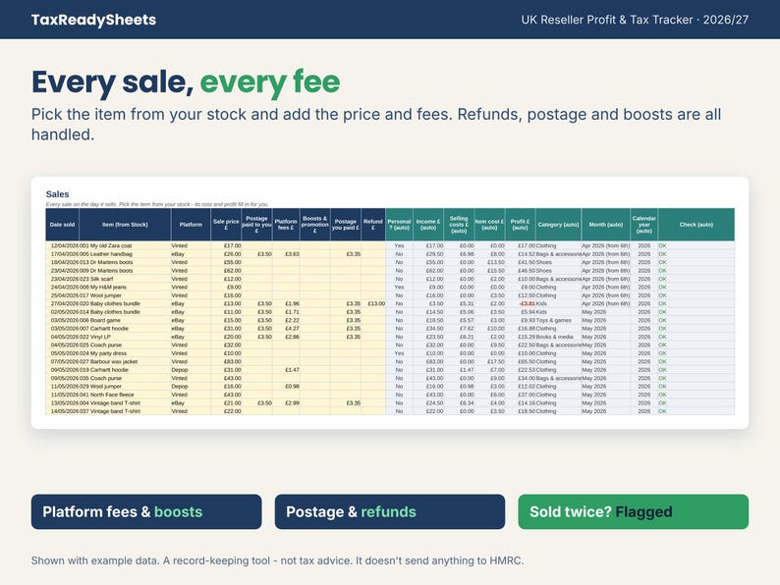
Task: Click the 'Sold twice? Flagged' green button
Action: click(634, 511)
